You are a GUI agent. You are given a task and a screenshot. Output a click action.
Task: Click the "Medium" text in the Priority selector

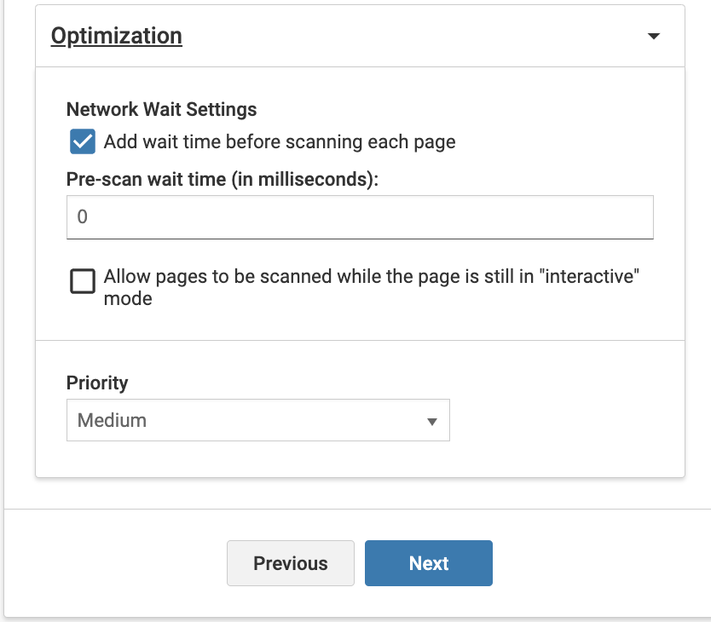(x=112, y=421)
